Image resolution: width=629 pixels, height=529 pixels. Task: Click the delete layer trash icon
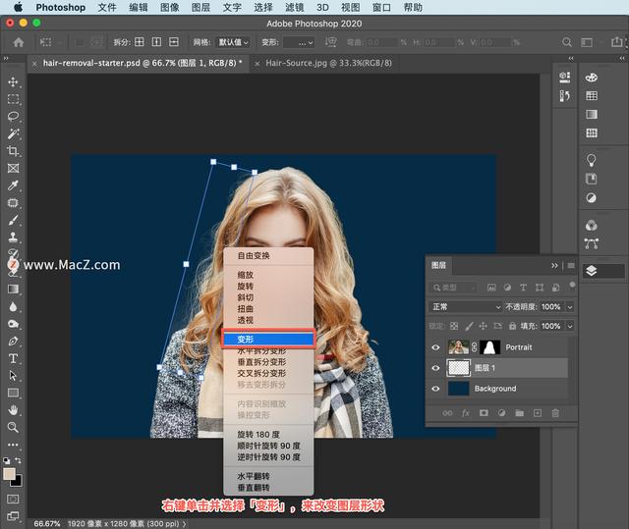[555, 413]
